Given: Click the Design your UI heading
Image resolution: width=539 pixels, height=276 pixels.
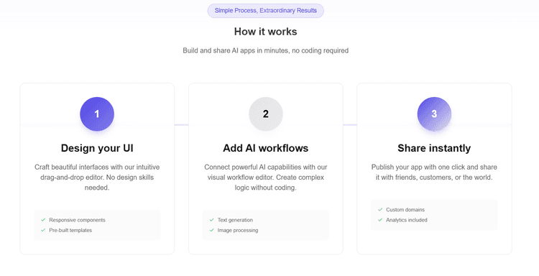Looking at the screenshot, I should [x=97, y=148].
